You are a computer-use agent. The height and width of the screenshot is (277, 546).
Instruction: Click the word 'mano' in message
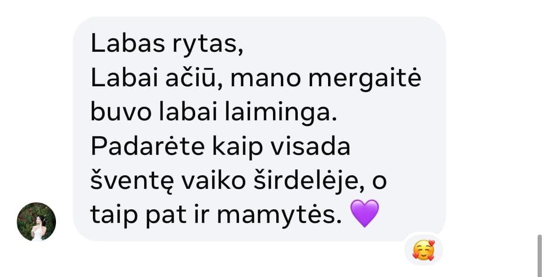pyautogui.click(x=266, y=79)
